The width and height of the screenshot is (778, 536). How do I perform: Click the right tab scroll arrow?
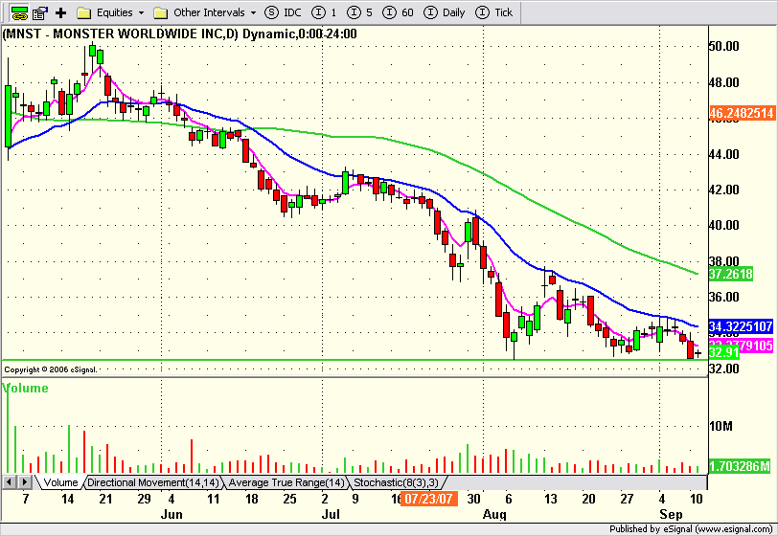tap(25, 481)
